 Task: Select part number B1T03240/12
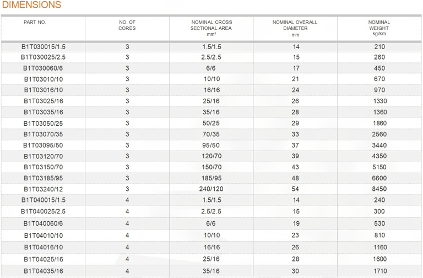[x=44, y=189]
